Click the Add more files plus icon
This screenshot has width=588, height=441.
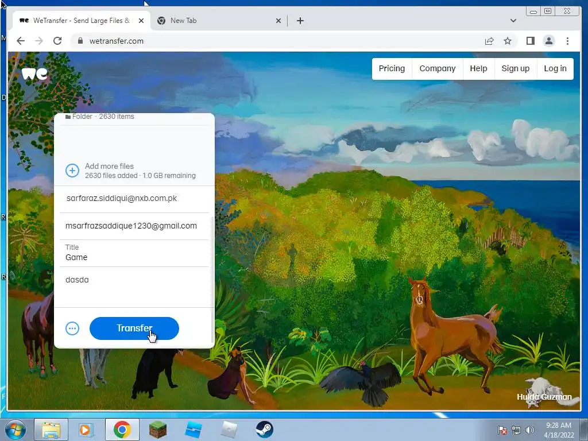pos(72,171)
